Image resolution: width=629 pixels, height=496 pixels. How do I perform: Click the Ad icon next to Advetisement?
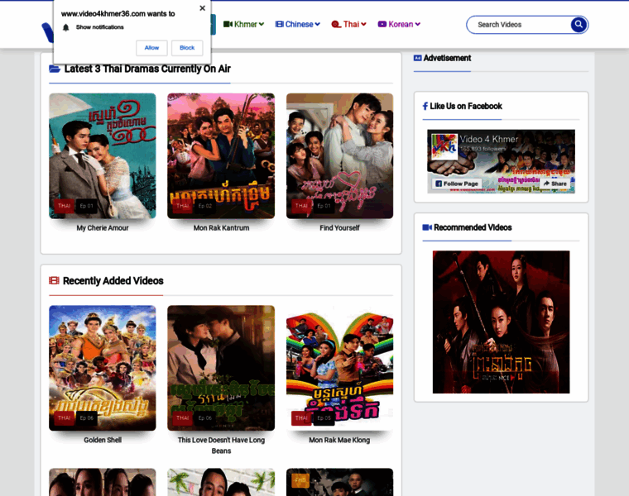coord(418,58)
